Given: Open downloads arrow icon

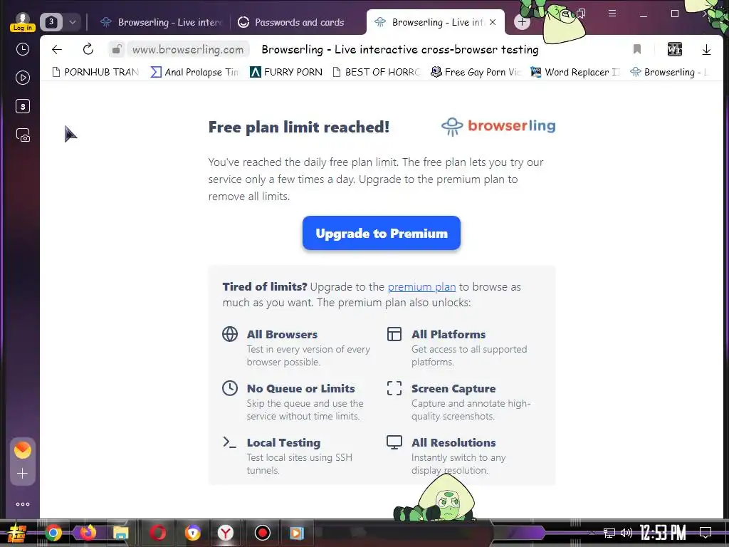Looking at the screenshot, I should point(706,49).
